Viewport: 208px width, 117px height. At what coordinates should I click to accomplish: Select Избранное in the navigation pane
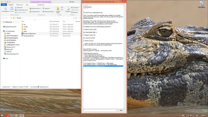(8, 22)
